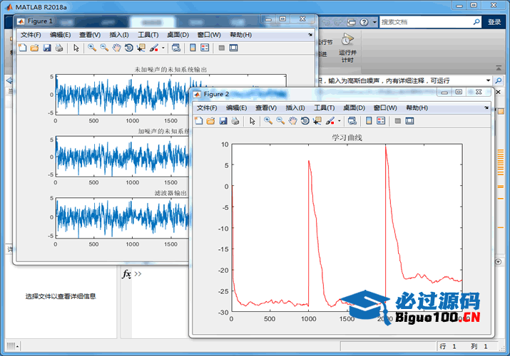Open MATLAB help question-mark icon
Image resolution: width=510 pixels, height=356 pixels.
click(x=364, y=22)
